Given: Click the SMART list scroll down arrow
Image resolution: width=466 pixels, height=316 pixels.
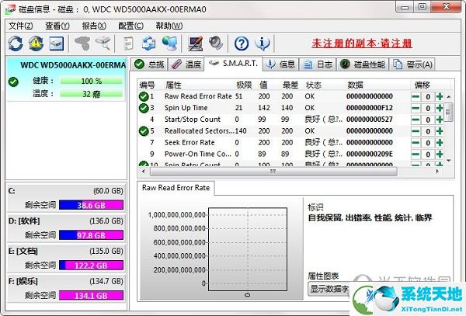Looking at the screenshot, I should 449,161.
